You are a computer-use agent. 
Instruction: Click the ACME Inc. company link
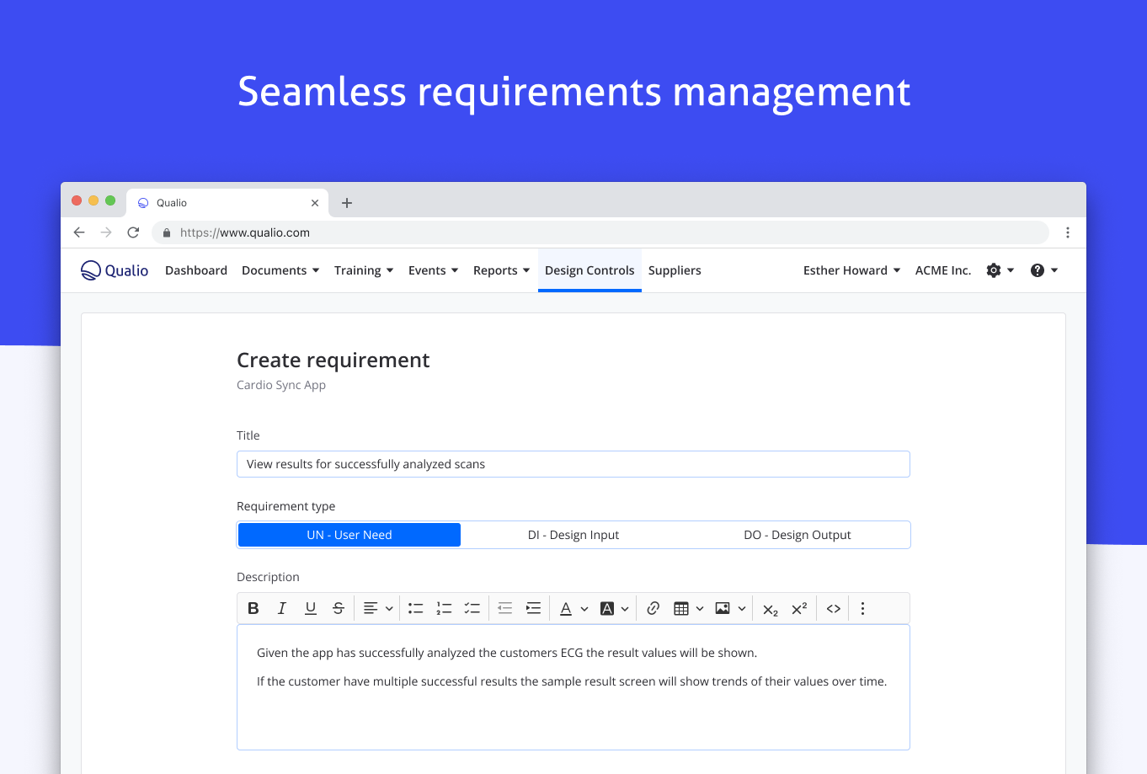point(943,270)
